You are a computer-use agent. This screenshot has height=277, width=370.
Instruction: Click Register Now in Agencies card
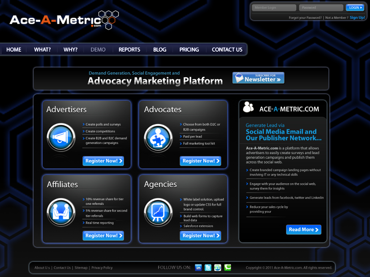201,236
